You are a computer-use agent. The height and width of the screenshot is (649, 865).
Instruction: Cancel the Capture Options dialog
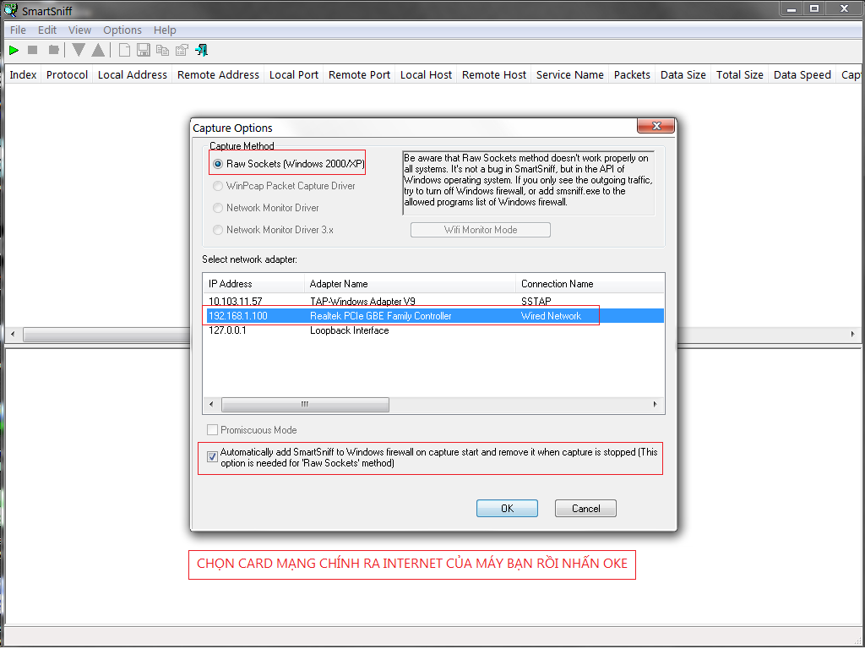pos(585,509)
